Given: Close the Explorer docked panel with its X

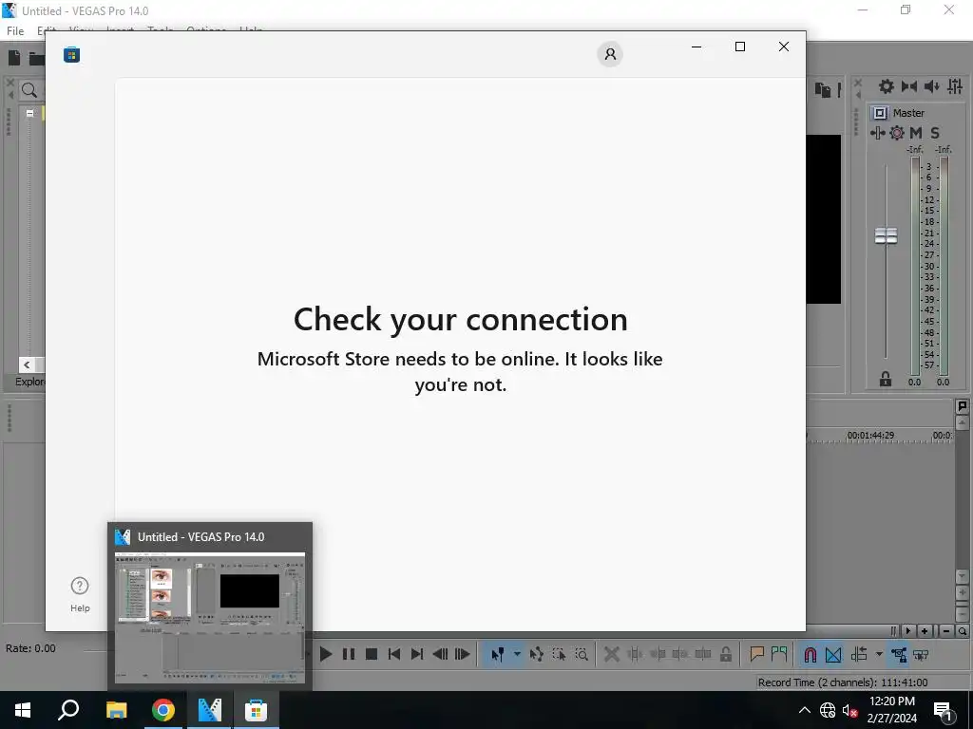Looking at the screenshot, I should (10, 82).
